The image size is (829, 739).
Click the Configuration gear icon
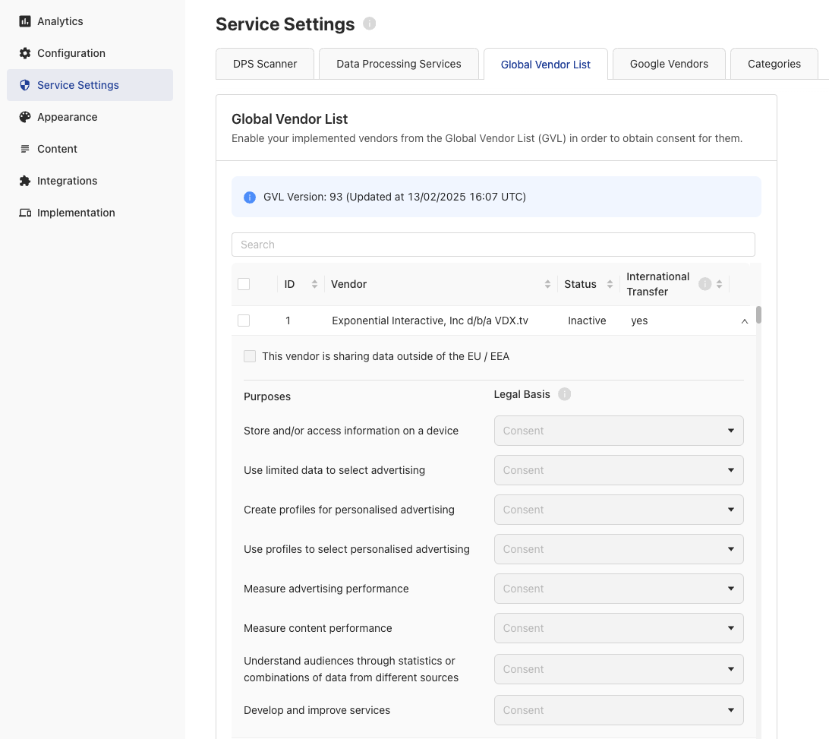coord(25,53)
